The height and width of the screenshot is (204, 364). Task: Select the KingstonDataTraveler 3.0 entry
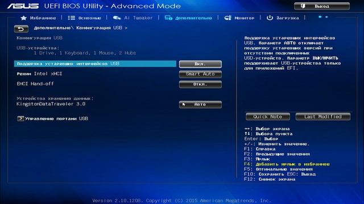(x=51, y=104)
